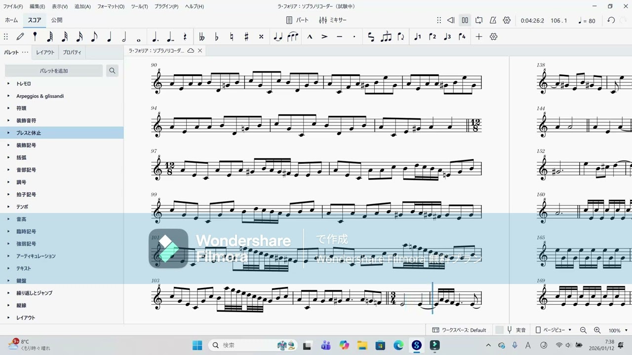
Task: Click the パレットを追加 button
Action: point(54,71)
